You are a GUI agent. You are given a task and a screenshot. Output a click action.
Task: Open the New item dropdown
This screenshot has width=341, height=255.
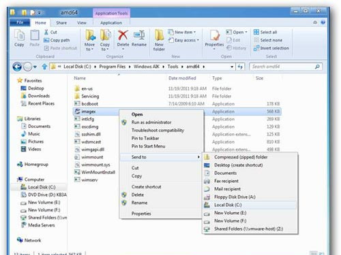182,32
